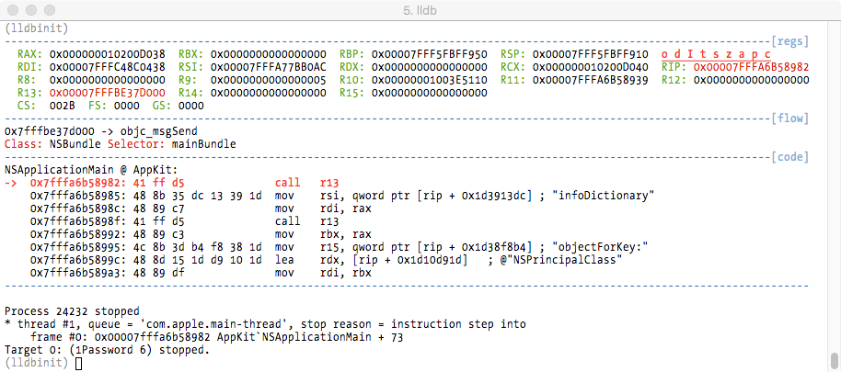Select the R14 register value

(x=268, y=93)
